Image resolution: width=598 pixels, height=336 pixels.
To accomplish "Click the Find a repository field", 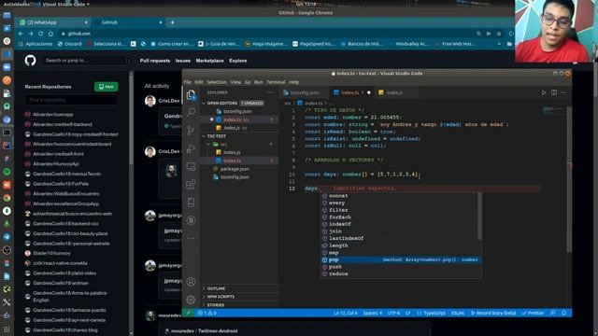I will click(x=71, y=100).
